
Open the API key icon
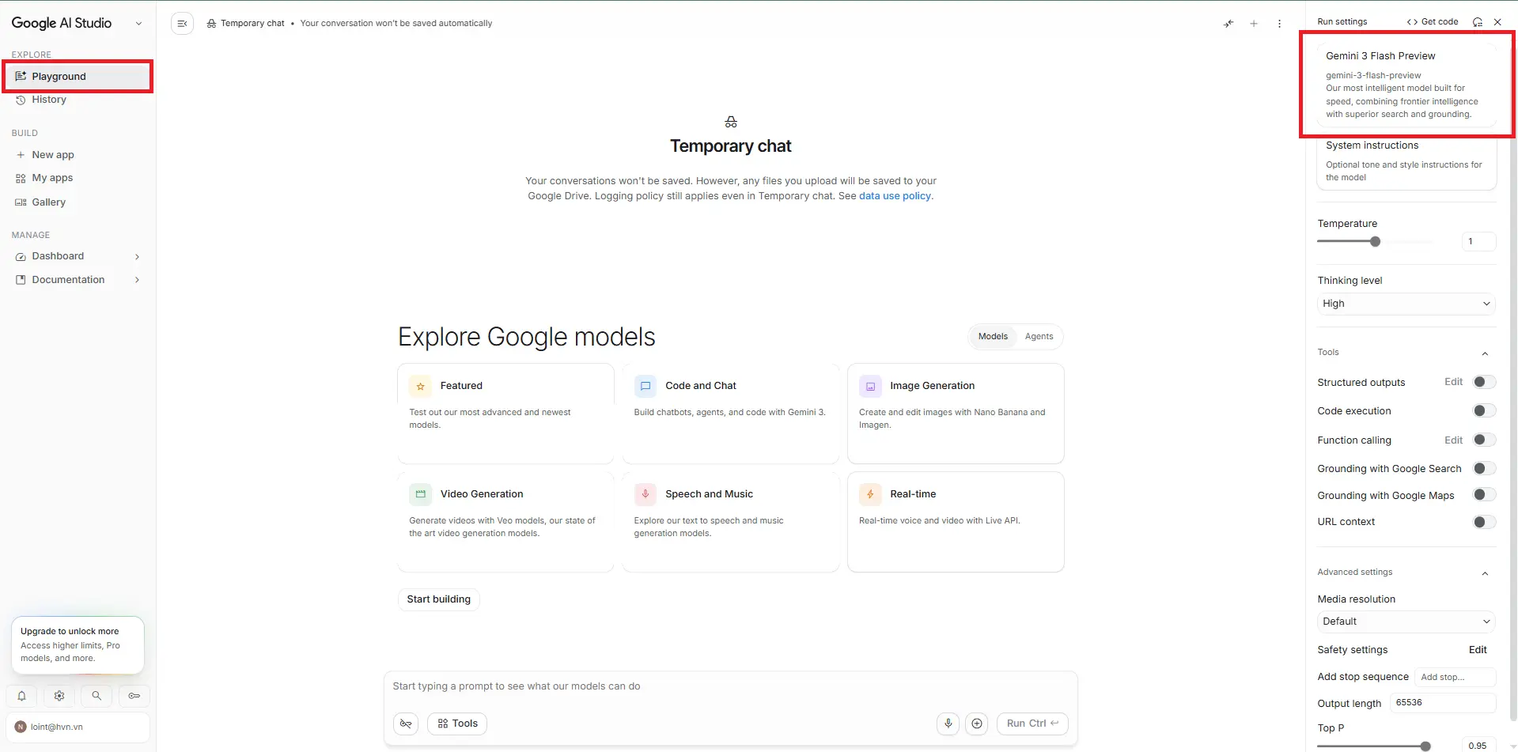[134, 696]
